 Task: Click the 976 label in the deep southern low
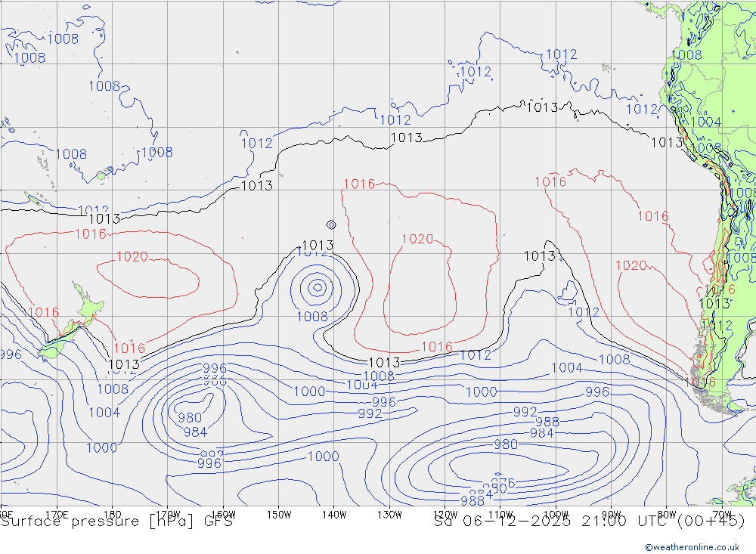click(x=503, y=483)
